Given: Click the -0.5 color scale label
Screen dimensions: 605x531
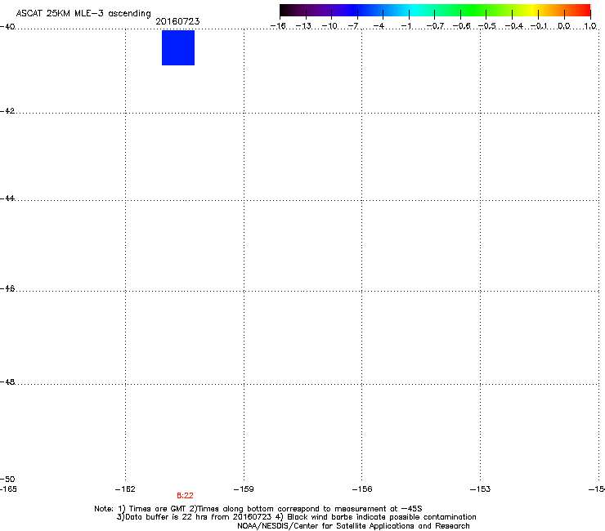Looking at the screenshot, I should [487, 26].
